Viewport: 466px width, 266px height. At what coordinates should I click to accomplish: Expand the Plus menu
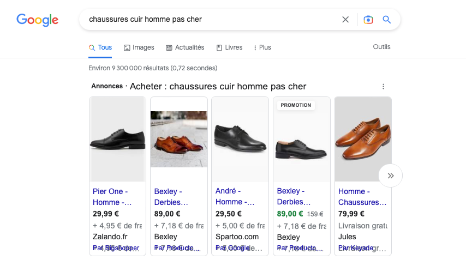pos(262,47)
